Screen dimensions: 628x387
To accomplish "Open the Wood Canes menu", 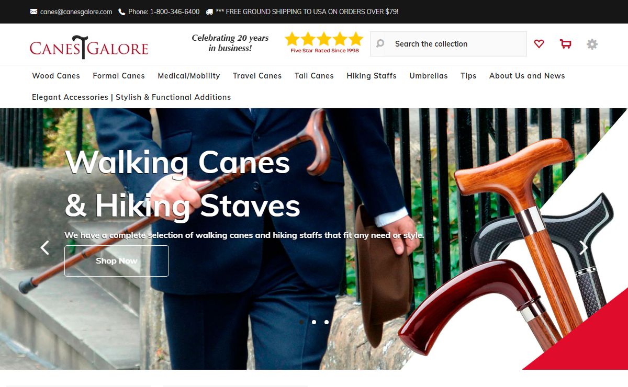I will (x=56, y=76).
